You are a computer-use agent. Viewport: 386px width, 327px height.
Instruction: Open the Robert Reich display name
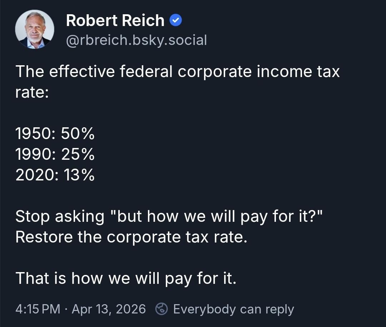115,21
